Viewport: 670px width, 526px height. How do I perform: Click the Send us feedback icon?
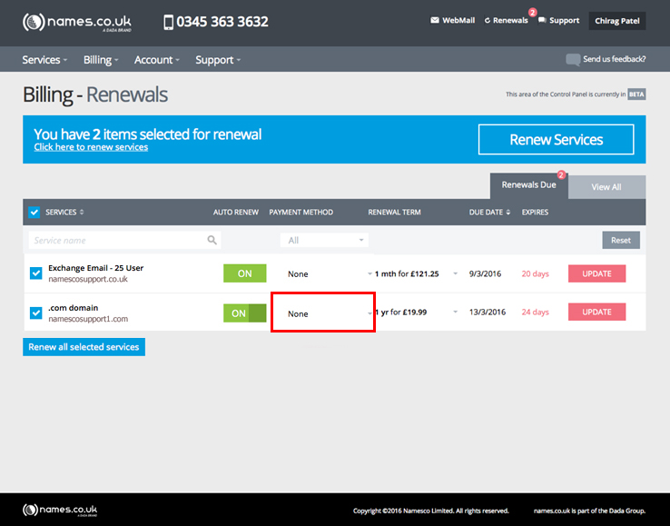pos(573,60)
